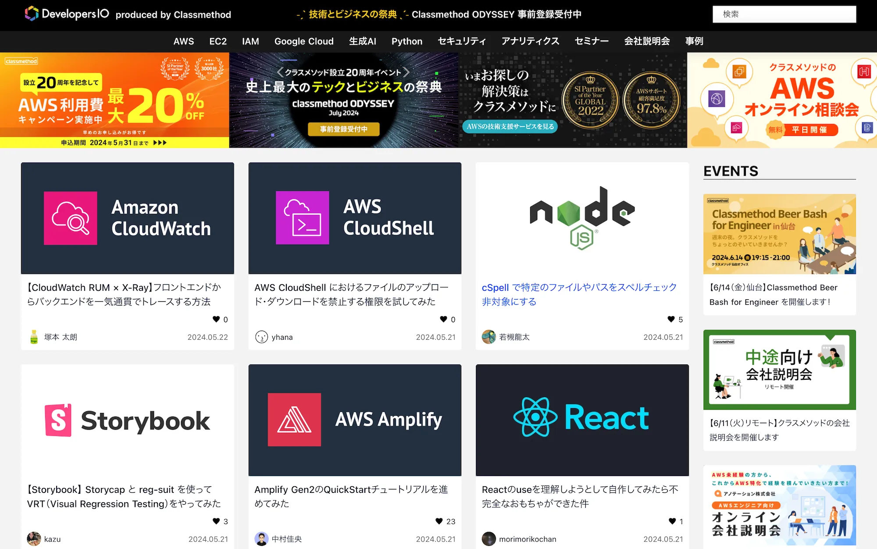Click author name morimorikochan
The width and height of the screenshot is (877, 549).
tap(528, 539)
